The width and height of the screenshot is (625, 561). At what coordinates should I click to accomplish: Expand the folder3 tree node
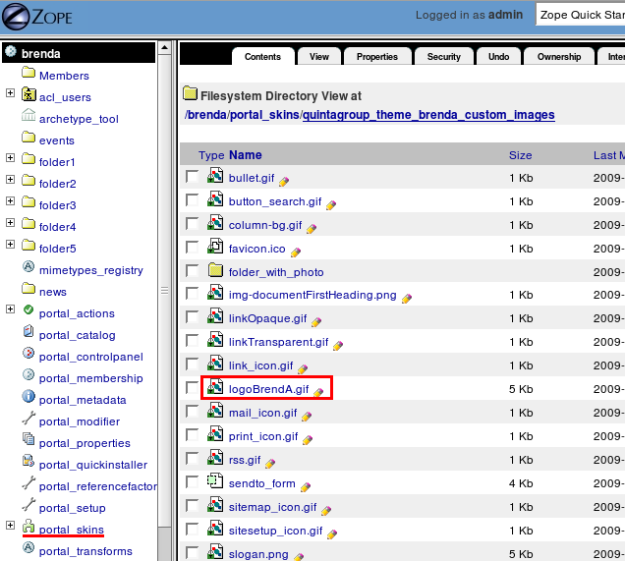[x=11, y=200]
